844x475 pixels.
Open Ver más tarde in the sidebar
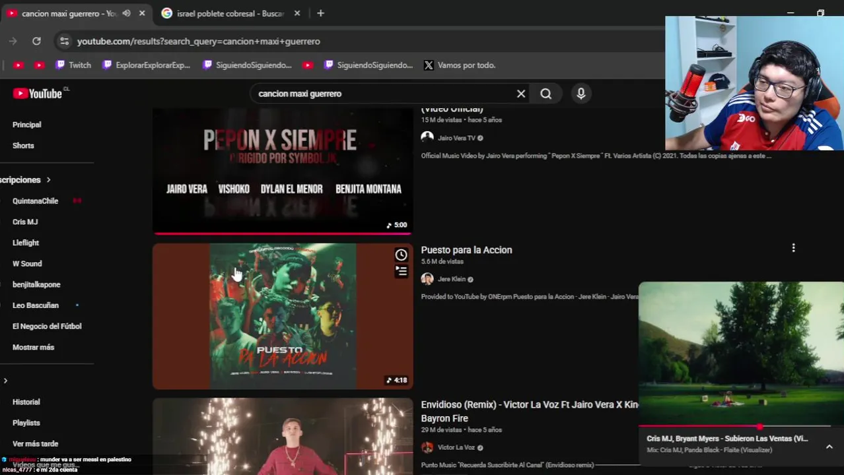(x=36, y=444)
